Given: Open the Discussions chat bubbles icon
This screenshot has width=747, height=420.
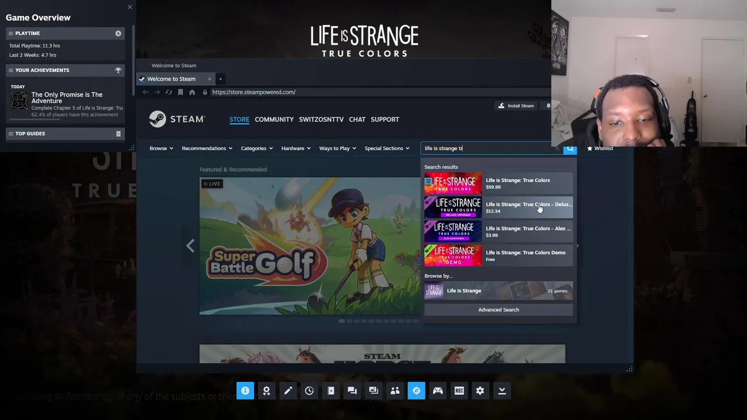Looking at the screenshot, I should [x=352, y=391].
